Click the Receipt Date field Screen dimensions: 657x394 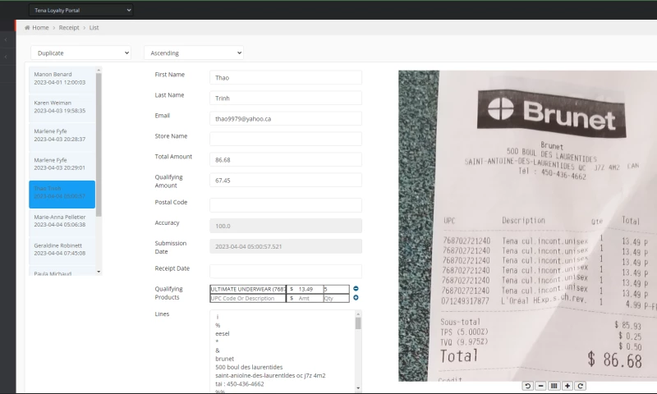click(x=285, y=270)
